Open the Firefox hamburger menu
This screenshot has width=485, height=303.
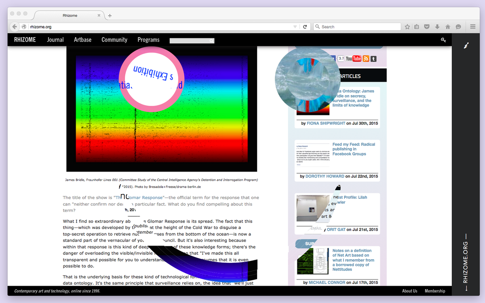[x=472, y=27]
